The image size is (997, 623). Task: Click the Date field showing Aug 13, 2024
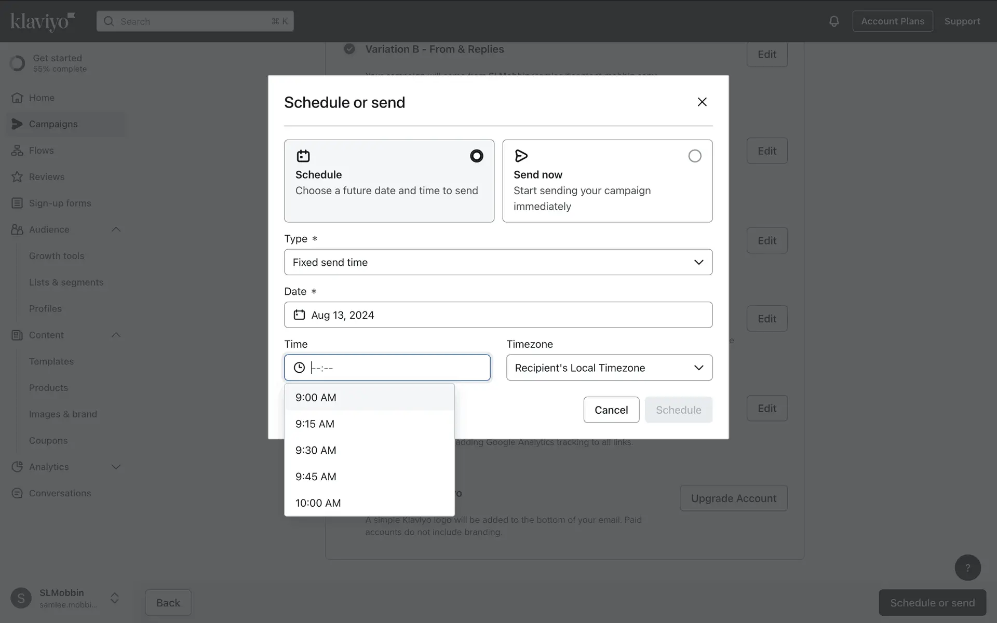click(498, 315)
